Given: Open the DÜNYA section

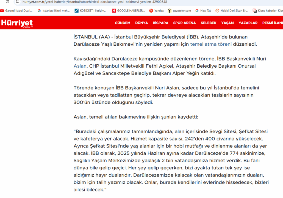Looking at the screenshot, I should click(141, 23).
